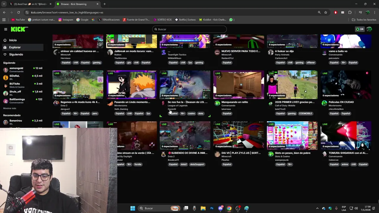The image size is (379, 213).
Task: Select the peru tag on dengue2 stream
Action: tap(95, 114)
